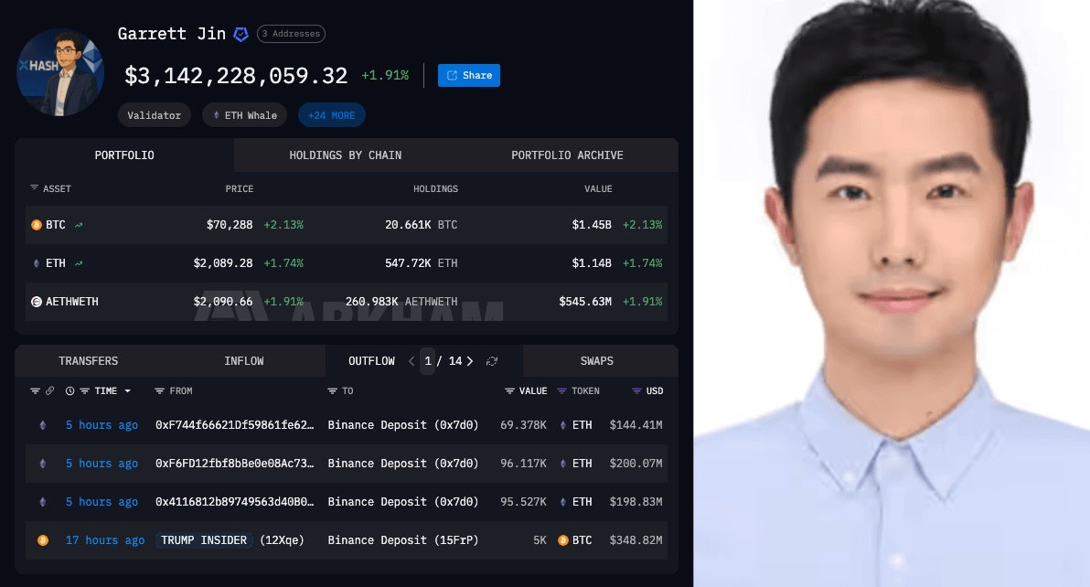The image size is (1090, 587).
Task: Open the 5 hours ago link for $198.83M
Action: 102,502
